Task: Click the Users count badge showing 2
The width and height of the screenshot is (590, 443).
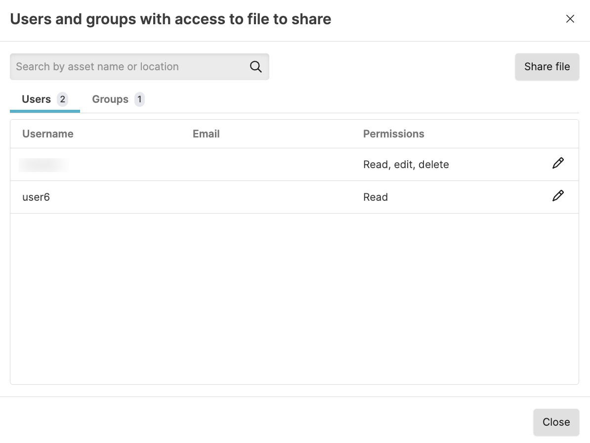Action: tap(62, 99)
